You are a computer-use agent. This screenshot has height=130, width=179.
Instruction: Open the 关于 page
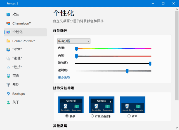25,102
